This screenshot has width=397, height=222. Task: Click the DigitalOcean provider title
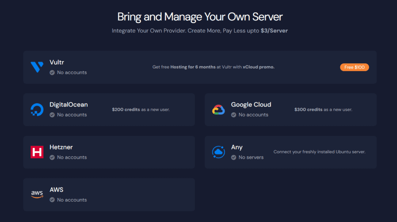[x=69, y=105]
